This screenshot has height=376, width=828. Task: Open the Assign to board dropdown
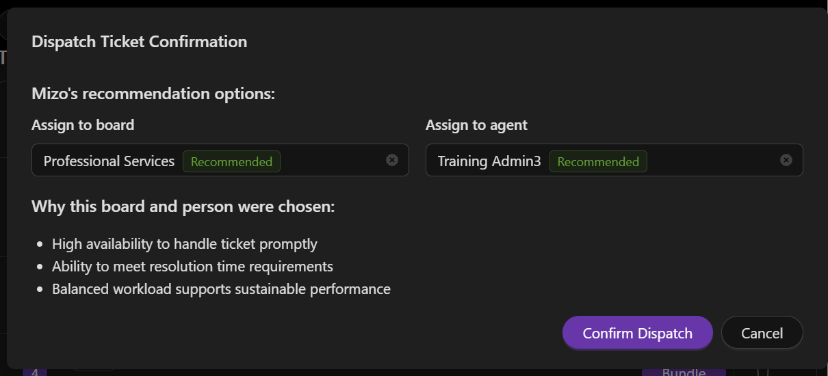click(328, 160)
